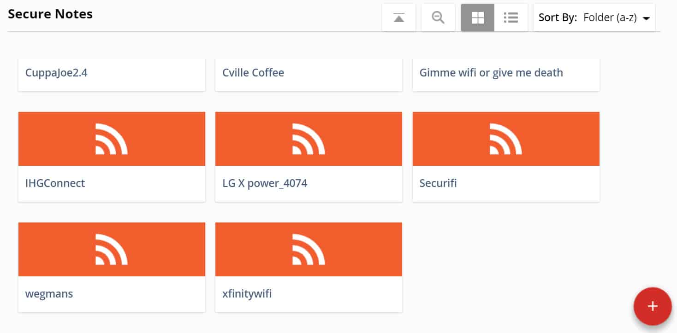The width and height of the screenshot is (677, 333).
Task: Click the wifi icon on IHGConnect tile
Action: point(111,139)
